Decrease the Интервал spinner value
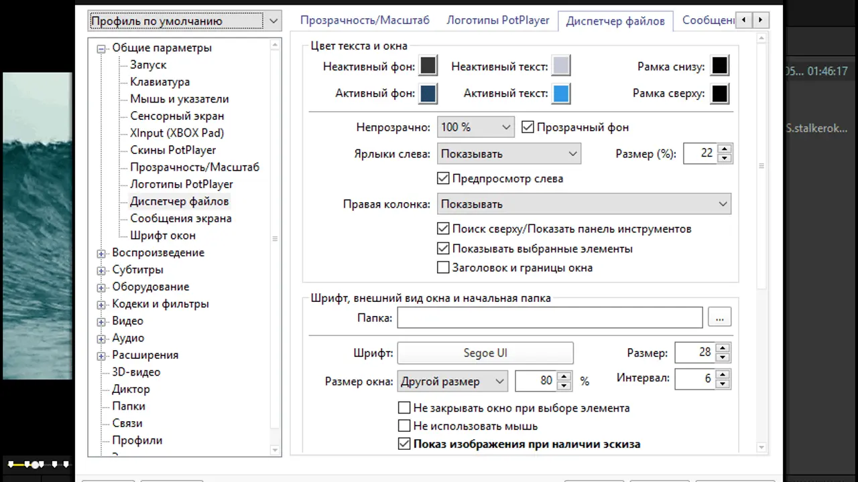This screenshot has height=482, width=858. click(722, 384)
